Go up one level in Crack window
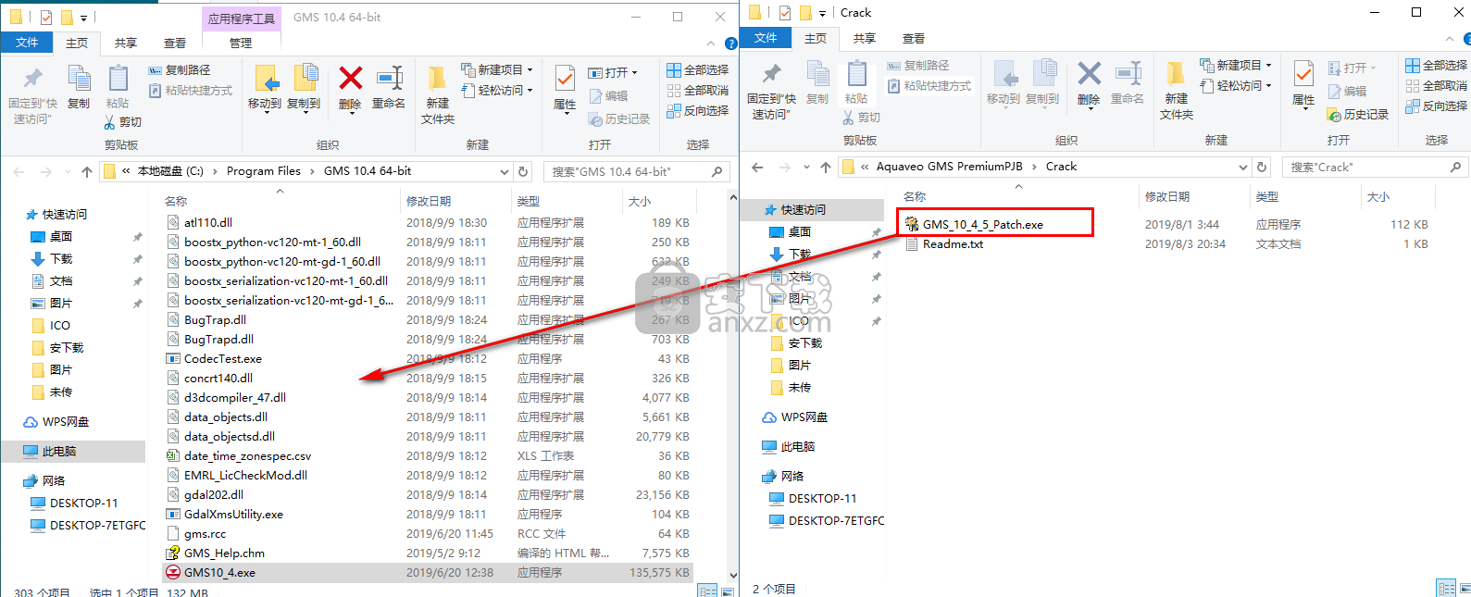This screenshot has height=597, width=1471. pos(825,168)
